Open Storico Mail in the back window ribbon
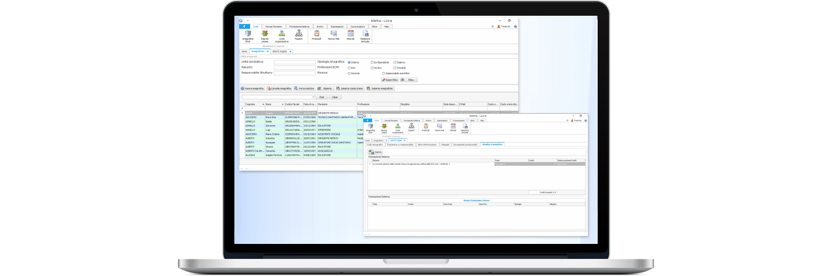 click(x=334, y=35)
